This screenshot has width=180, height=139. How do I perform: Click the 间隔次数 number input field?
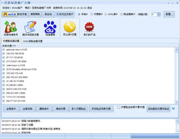pyautogui.click(x=154, y=14)
